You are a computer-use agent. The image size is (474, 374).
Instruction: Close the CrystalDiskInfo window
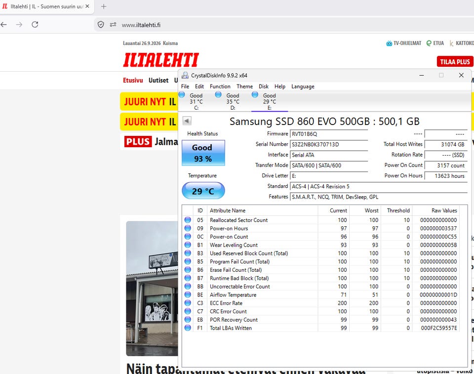coord(461,76)
